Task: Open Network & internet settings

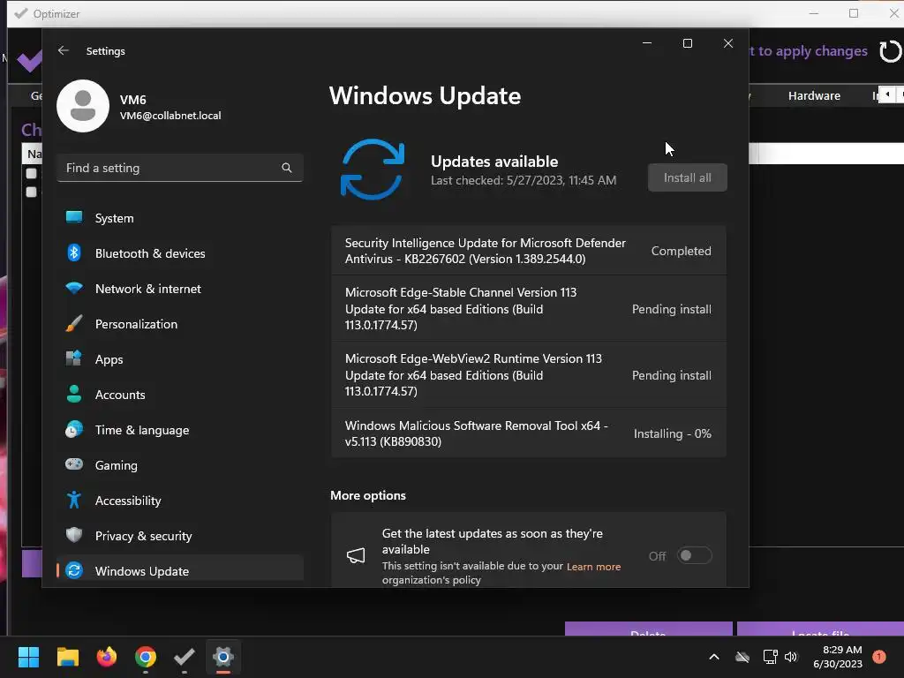Action: click(180, 289)
